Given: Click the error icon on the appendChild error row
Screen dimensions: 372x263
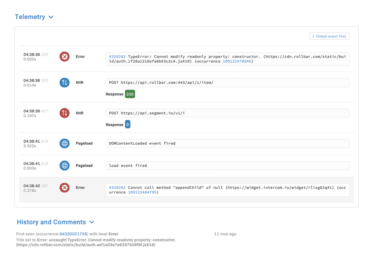Looking at the screenshot, I should point(64,187).
